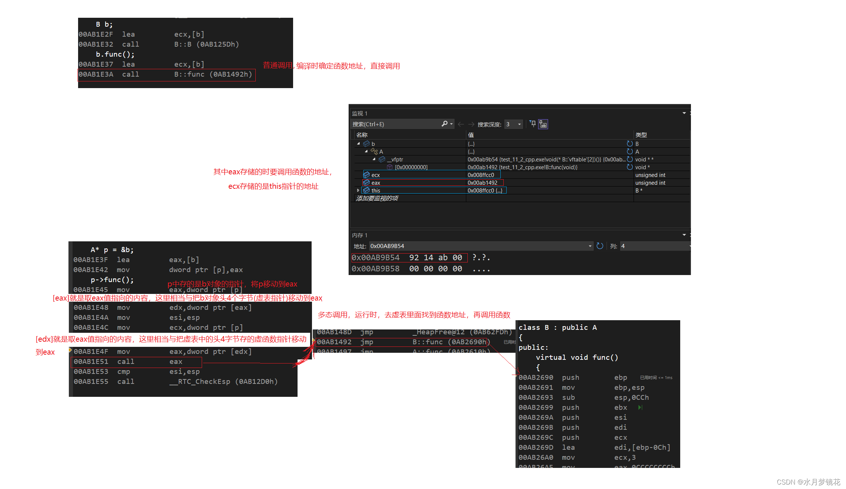Click the 'class B : public A' line

tap(557, 328)
